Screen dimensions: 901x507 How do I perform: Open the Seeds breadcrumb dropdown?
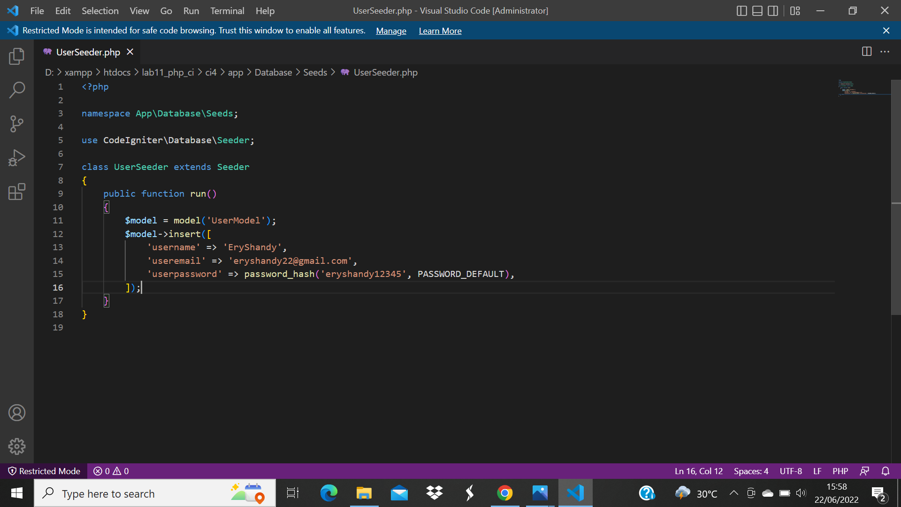coord(315,72)
